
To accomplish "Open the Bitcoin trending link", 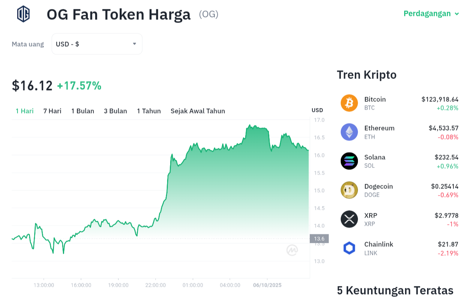I will [375, 99].
